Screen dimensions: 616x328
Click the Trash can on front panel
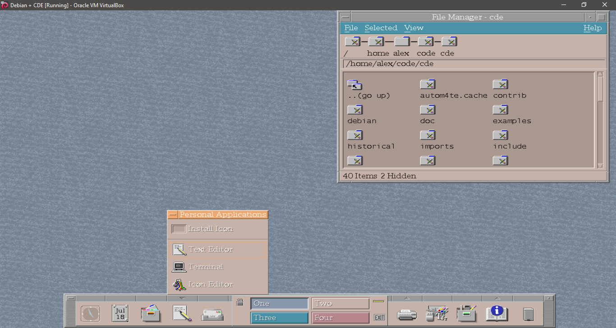[528, 314]
